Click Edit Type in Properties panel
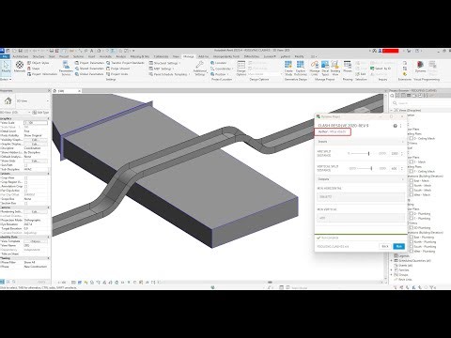 pos(41,112)
